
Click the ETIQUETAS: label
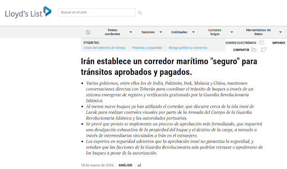pos(92,42)
